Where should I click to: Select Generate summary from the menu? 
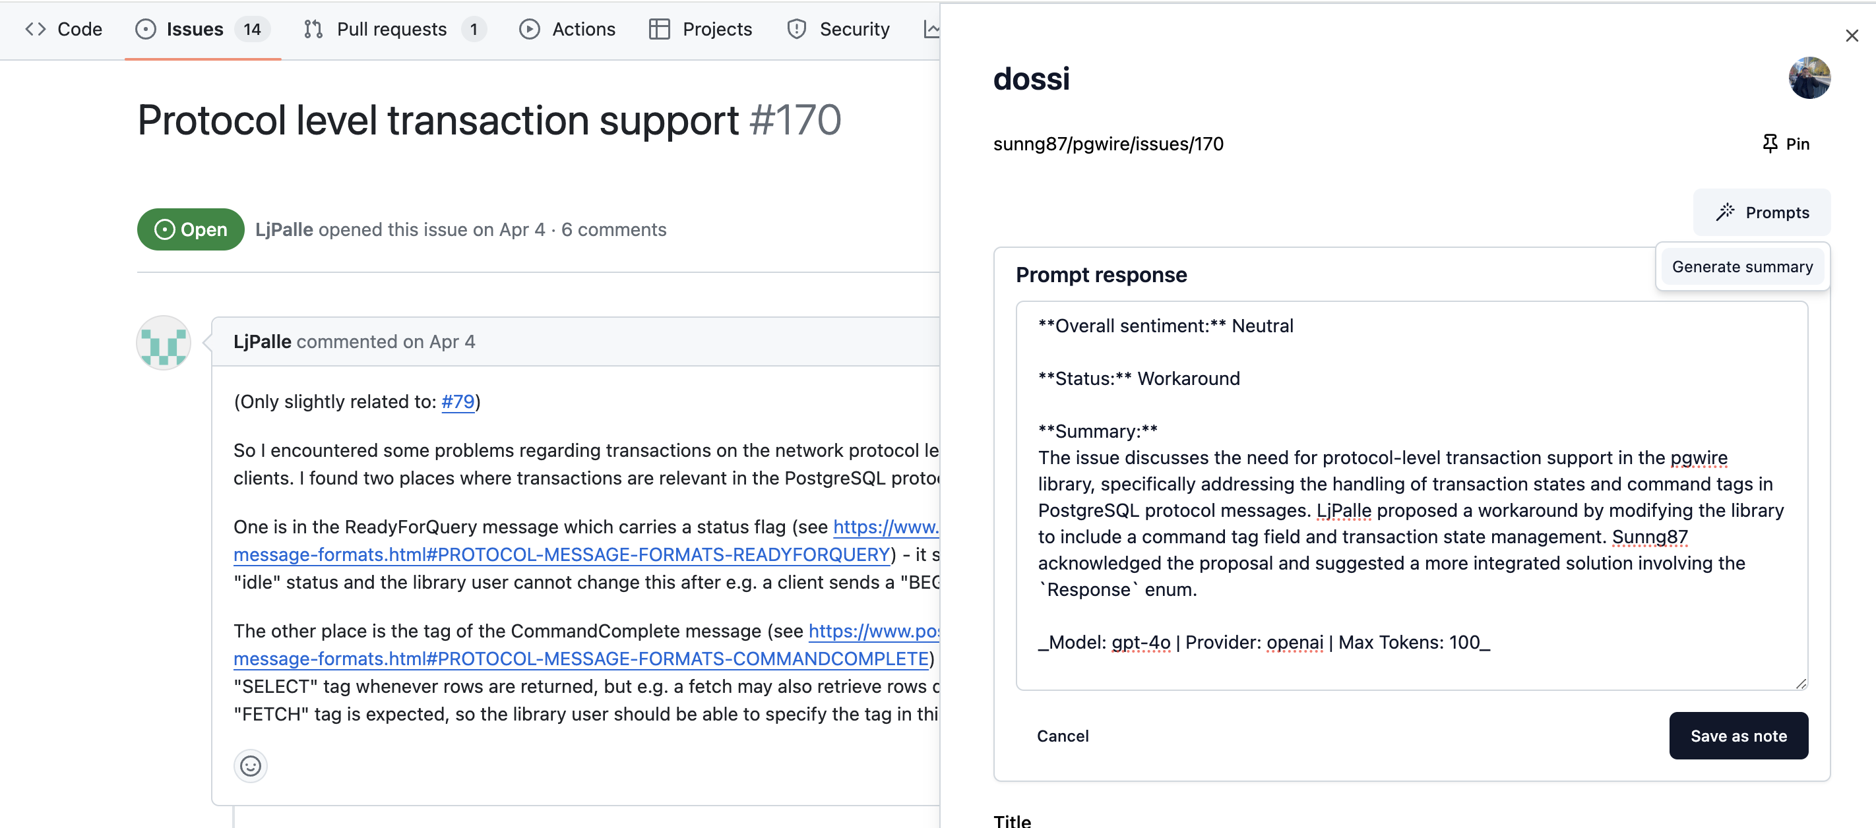[x=1742, y=267]
